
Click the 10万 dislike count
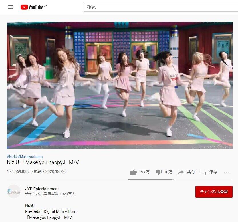(x=168, y=172)
